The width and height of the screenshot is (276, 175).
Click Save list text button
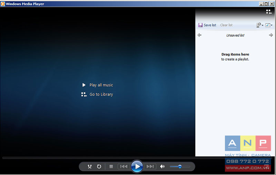point(210,25)
